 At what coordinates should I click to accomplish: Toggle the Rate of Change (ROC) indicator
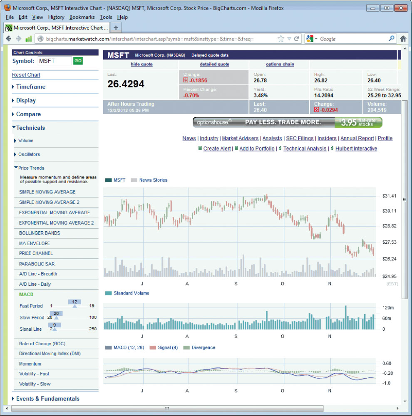[x=42, y=344]
